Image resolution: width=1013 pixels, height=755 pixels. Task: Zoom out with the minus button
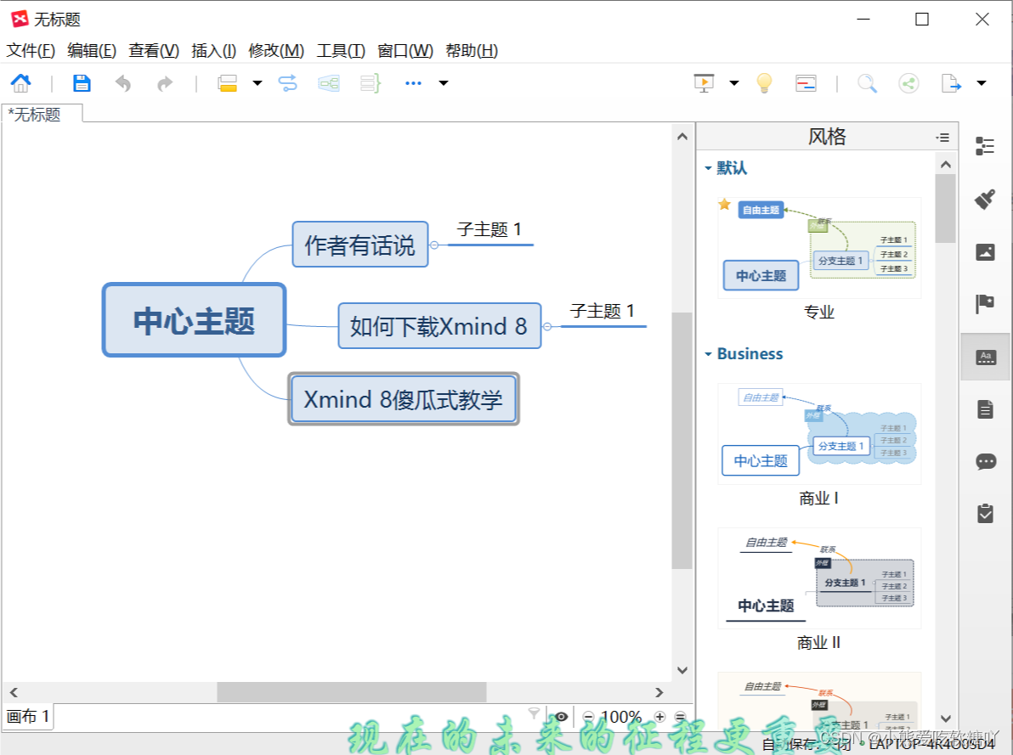[589, 716]
